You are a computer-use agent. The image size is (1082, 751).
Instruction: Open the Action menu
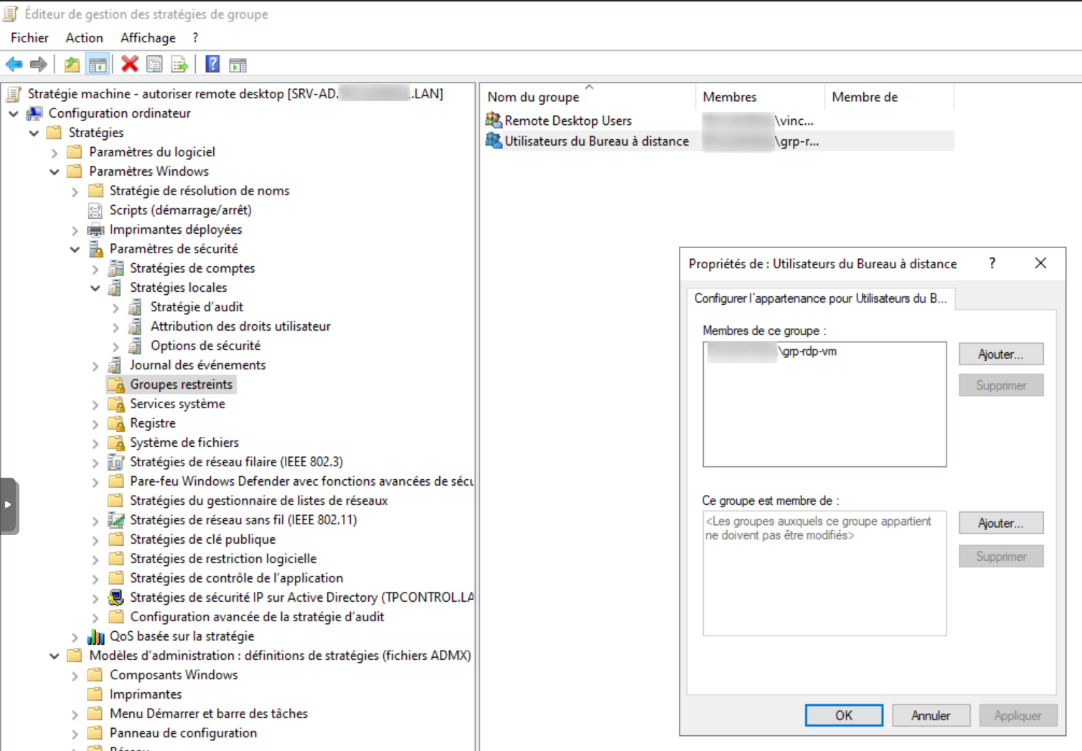pos(84,38)
